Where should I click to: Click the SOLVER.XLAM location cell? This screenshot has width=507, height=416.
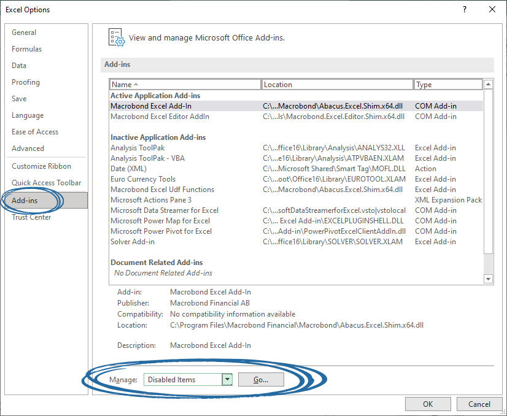pyautogui.click(x=333, y=242)
